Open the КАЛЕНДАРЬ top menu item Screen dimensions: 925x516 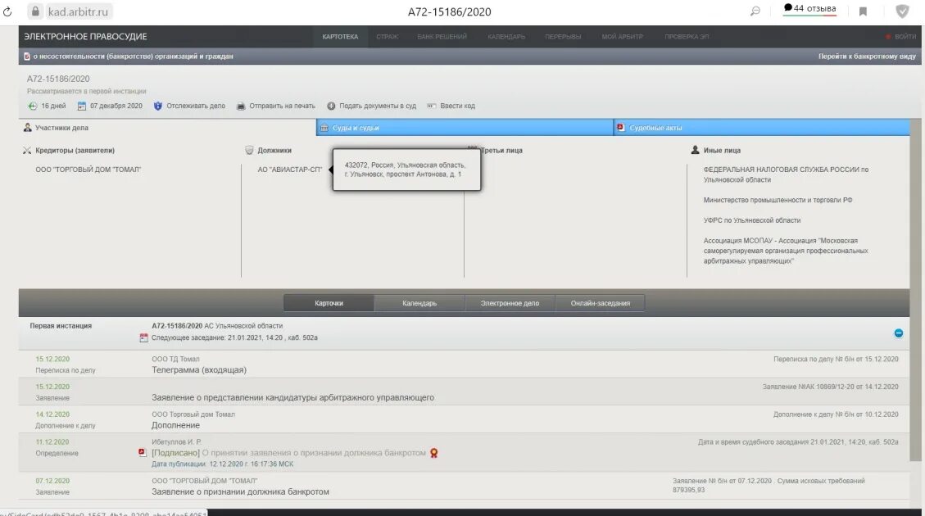(506, 37)
